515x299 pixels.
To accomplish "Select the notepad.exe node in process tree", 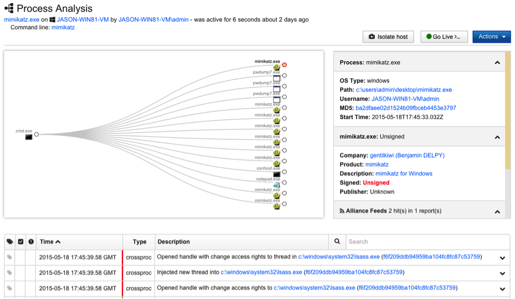I will click(276, 185).
